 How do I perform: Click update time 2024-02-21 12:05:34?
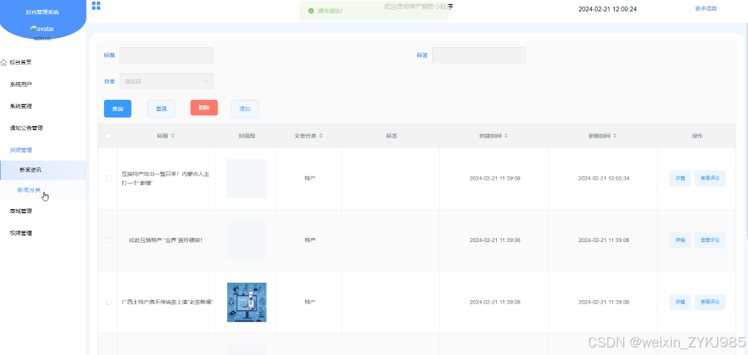604,178
